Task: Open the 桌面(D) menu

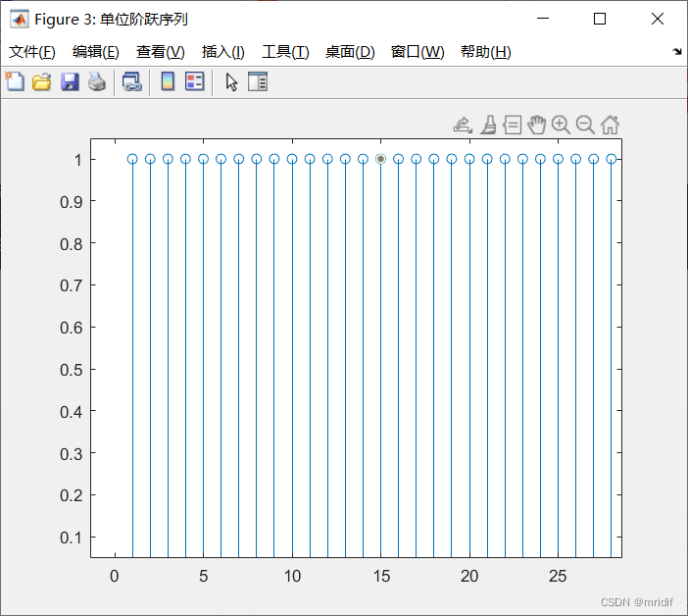Action: (350, 52)
